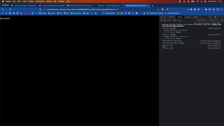This screenshot has width=224, height=126.
Task: Open the project bookmark
Action: (43, 13)
